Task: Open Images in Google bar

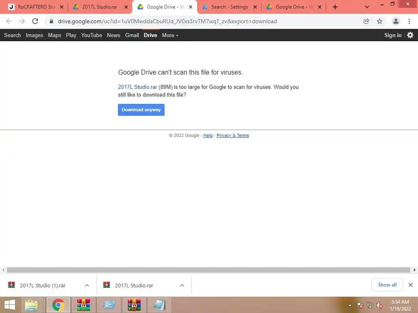Action: point(34,35)
